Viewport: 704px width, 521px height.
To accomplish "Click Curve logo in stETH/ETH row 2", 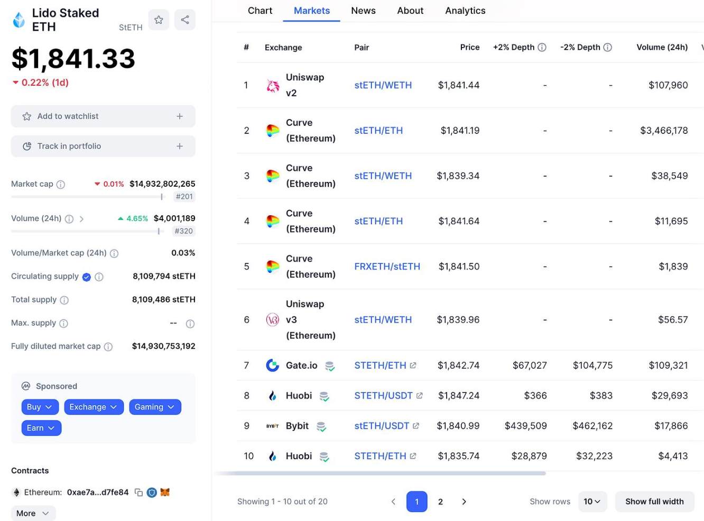I will click(273, 131).
